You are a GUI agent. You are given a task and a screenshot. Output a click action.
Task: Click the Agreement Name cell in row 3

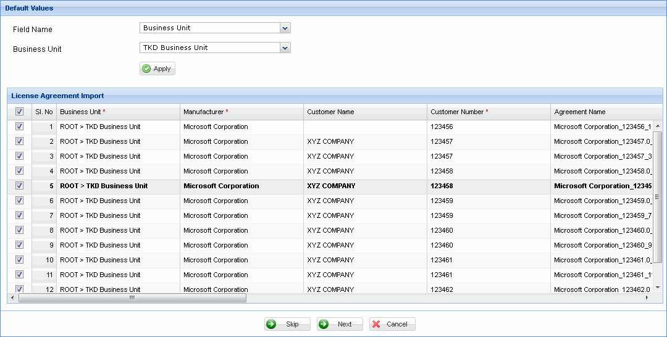pyautogui.click(x=602, y=156)
